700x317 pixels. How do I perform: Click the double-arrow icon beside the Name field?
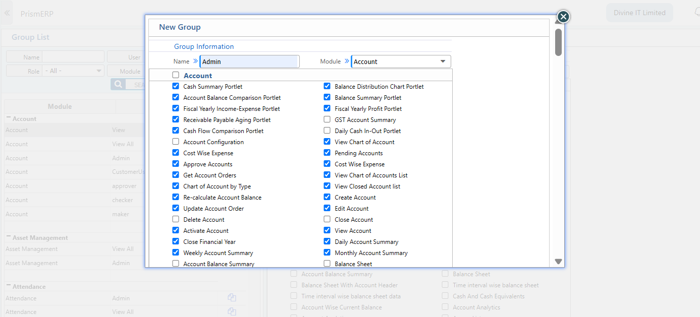point(196,60)
